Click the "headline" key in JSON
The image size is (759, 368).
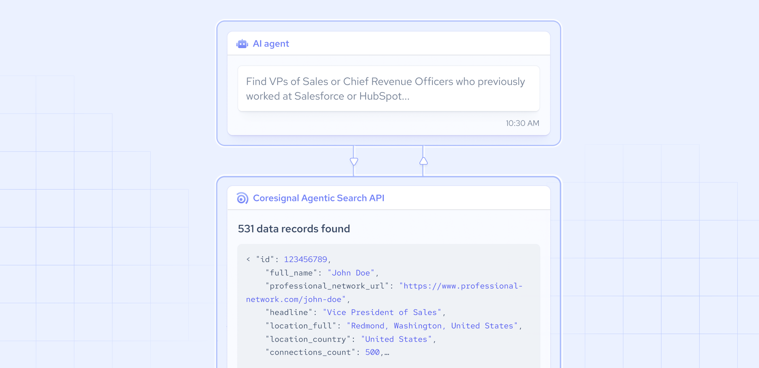pyautogui.click(x=289, y=312)
